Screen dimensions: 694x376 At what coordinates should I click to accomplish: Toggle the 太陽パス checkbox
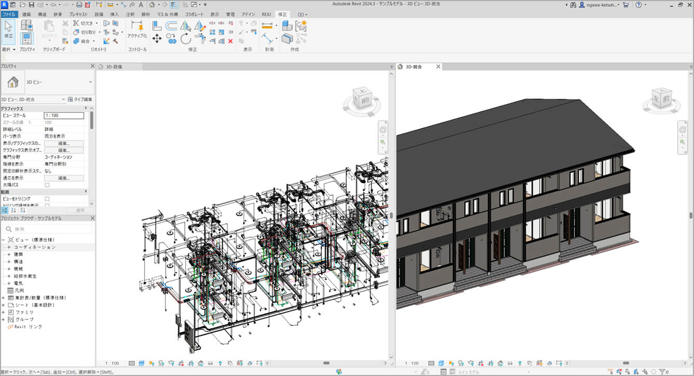tap(47, 185)
